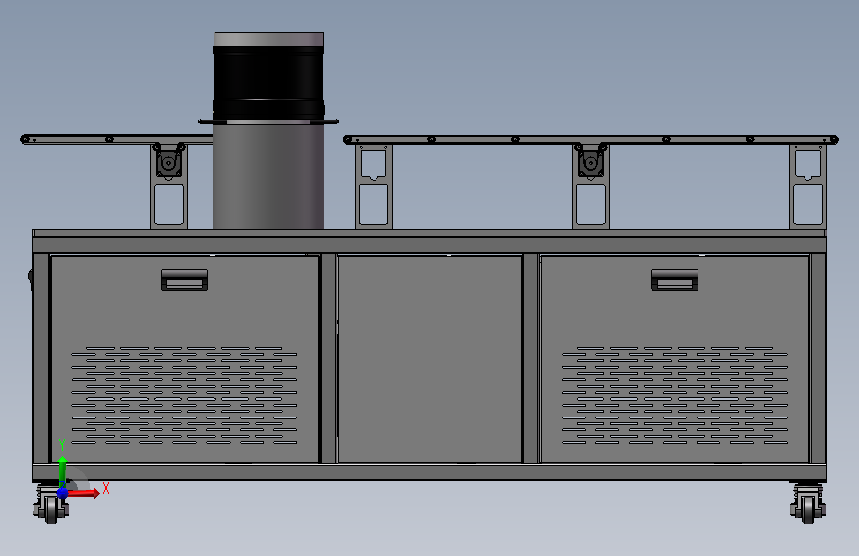Select the left caster wheel
The width and height of the screenshot is (859, 556).
coord(51,509)
